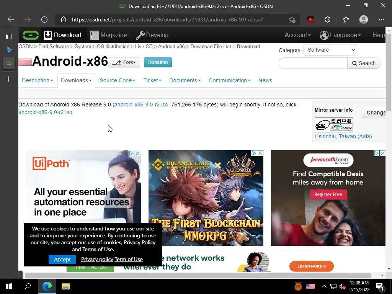Show hidden system tray icons
The height and width of the screenshot is (294, 392).
click(324, 286)
